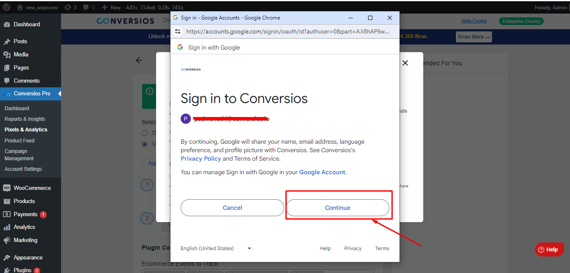Viewport: 570px width, 273px height.
Task: Open Dashboard under the Conversios Pro submenu
Action: tap(17, 109)
